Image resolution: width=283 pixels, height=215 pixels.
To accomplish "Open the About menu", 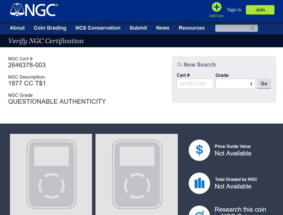I will (x=17, y=28).
